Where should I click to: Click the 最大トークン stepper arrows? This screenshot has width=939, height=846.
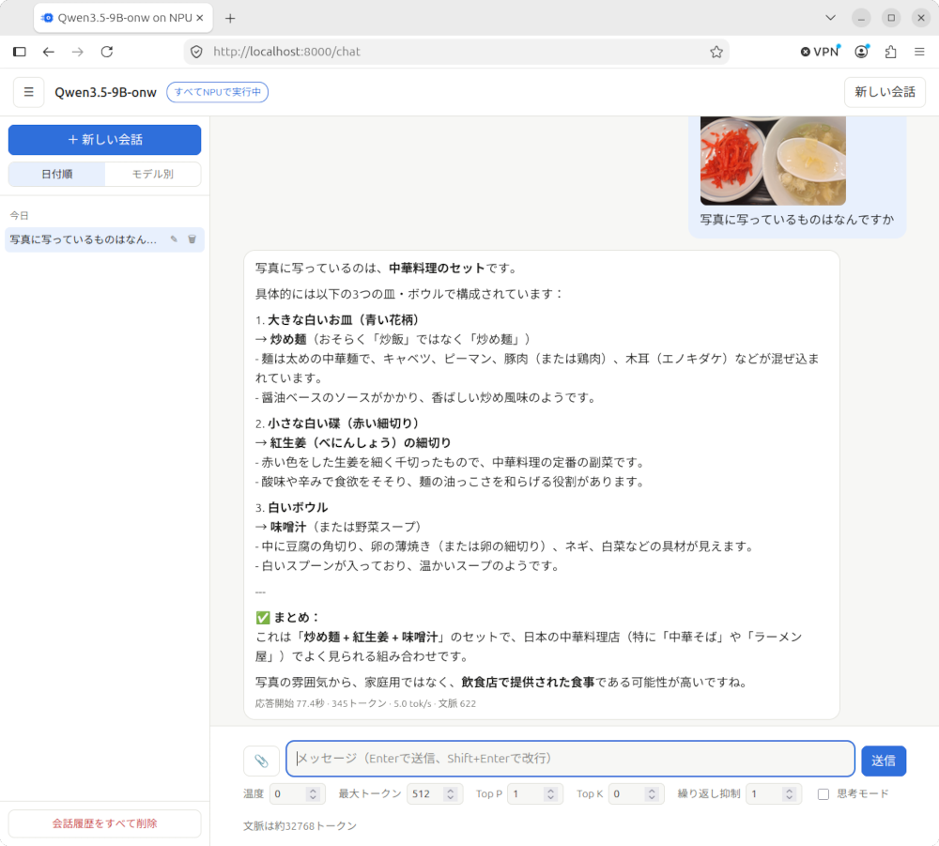(451, 794)
